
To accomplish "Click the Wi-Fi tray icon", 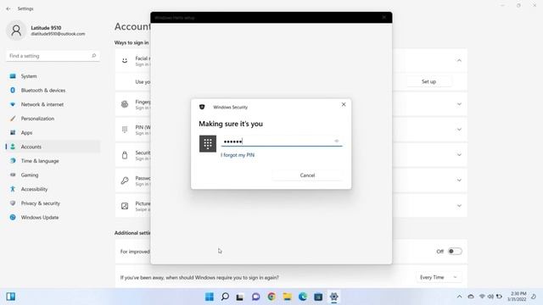I will [x=482, y=297].
